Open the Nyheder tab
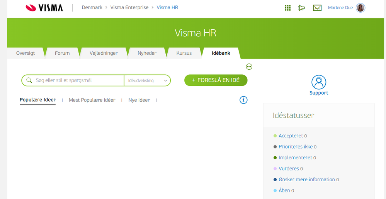 147,53
